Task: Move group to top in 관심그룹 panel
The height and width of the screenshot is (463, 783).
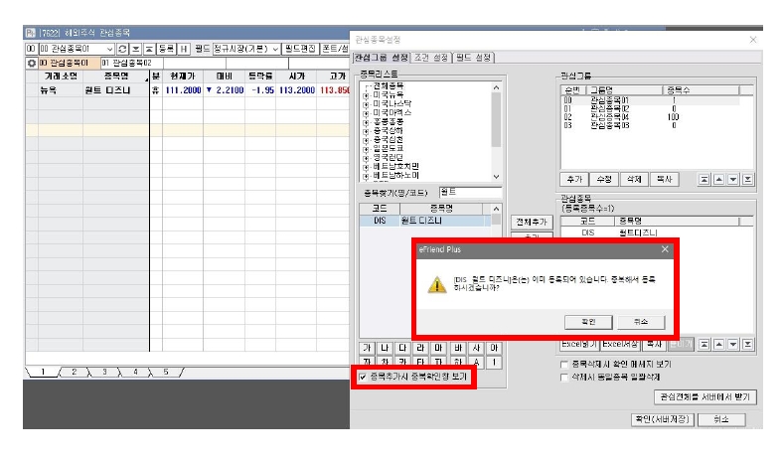Action: pyautogui.click(x=705, y=179)
